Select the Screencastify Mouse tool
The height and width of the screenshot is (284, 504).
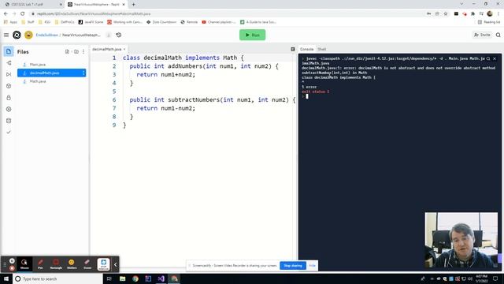(24, 264)
